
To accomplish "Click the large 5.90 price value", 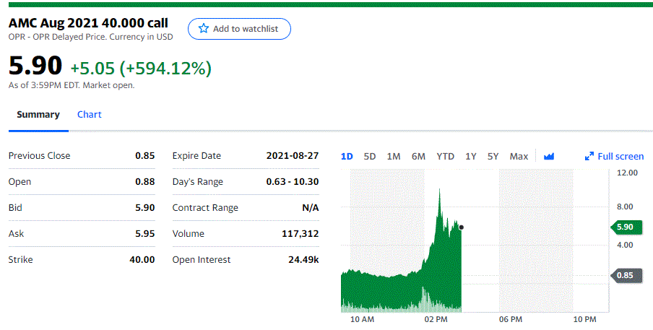I will click(x=35, y=65).
